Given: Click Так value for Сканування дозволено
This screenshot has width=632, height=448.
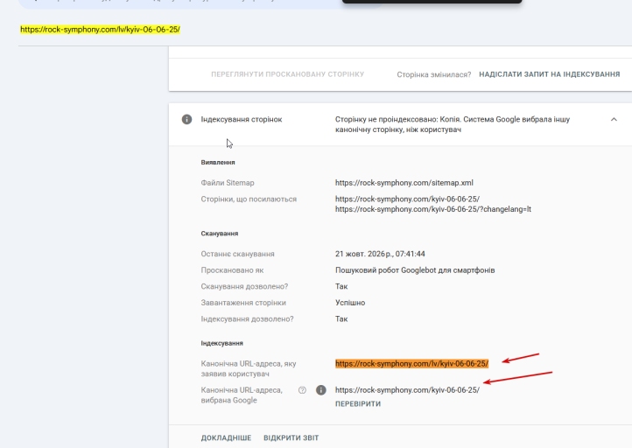Looking at the screenshot, I should coord(341,286).
